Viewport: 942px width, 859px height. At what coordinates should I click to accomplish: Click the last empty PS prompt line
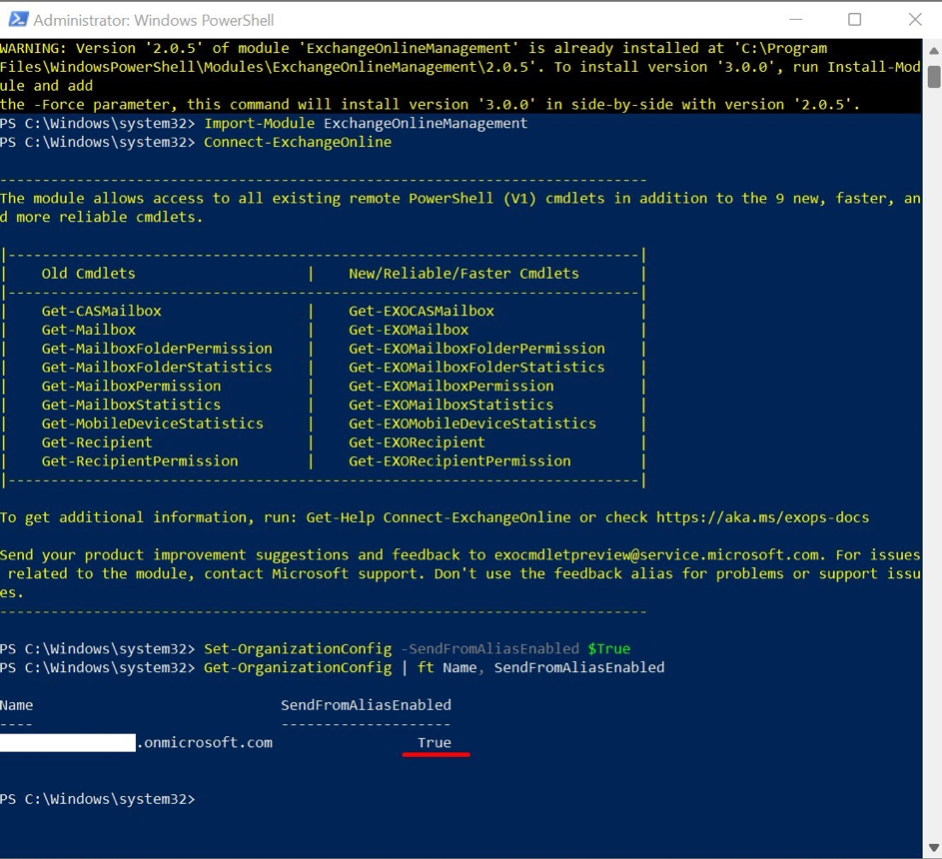coord(98,799)
